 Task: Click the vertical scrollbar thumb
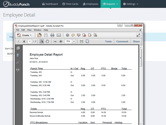141,58
